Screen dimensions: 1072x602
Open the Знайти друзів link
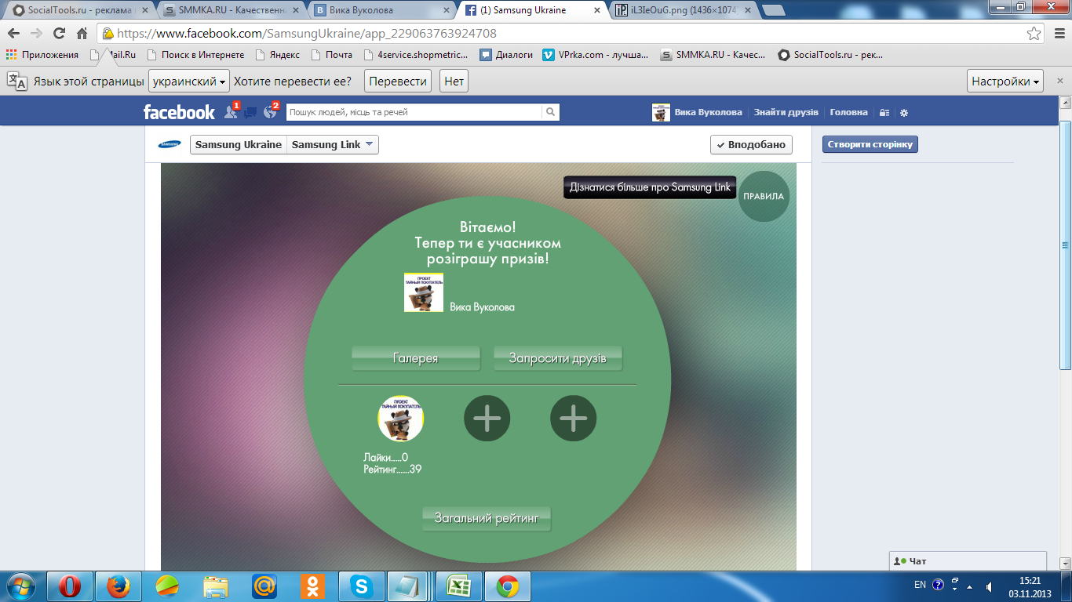(x=786, y=112)
